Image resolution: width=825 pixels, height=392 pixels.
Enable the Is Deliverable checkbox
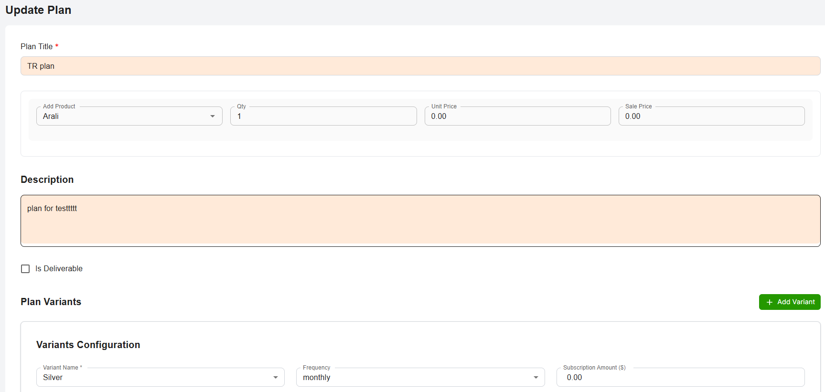[x=25, y=269]
